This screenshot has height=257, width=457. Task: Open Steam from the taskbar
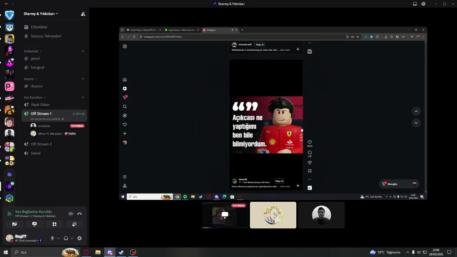(x=121, y=252)
